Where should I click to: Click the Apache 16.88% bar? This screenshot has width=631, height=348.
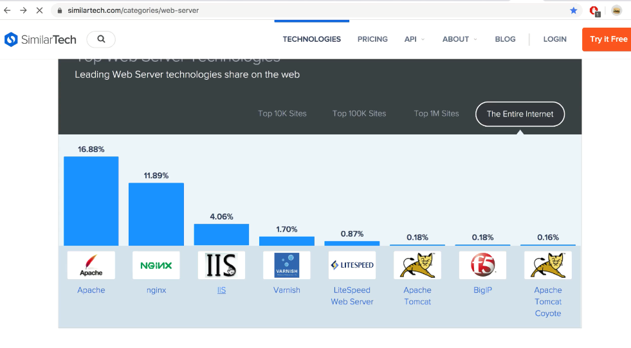91,201
